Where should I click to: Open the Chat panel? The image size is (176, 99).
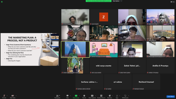[67, 96]
